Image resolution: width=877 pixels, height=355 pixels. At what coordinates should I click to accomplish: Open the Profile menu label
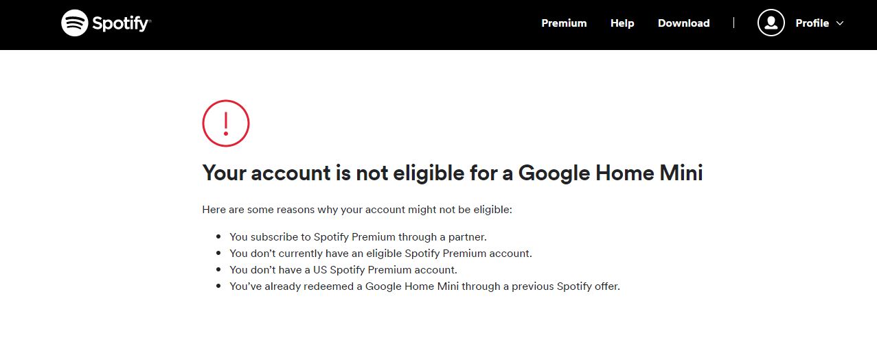coord(812,23)
